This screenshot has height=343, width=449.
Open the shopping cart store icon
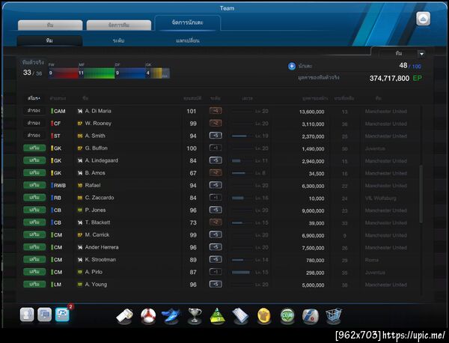[x=334, y=316]
